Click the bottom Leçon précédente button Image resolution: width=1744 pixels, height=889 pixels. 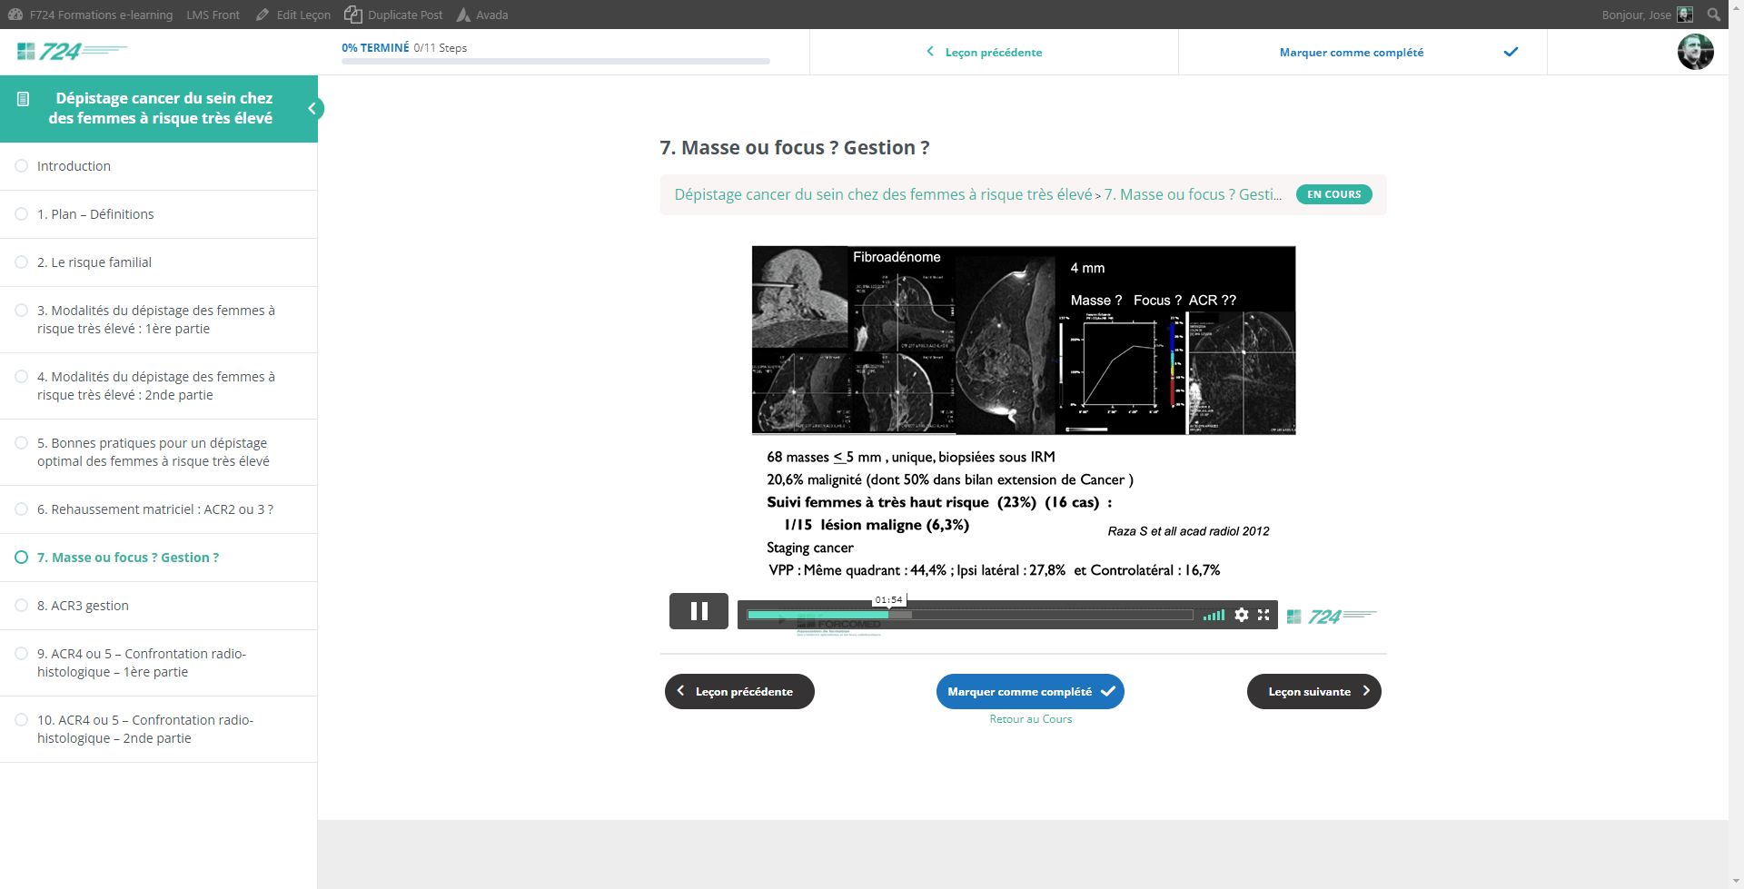point(739,691)
